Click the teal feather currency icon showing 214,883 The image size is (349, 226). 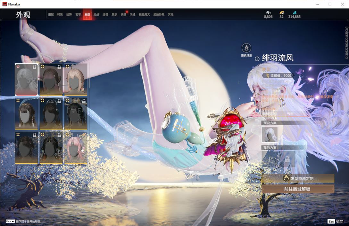pyautogui.click(x=295, y=13)
